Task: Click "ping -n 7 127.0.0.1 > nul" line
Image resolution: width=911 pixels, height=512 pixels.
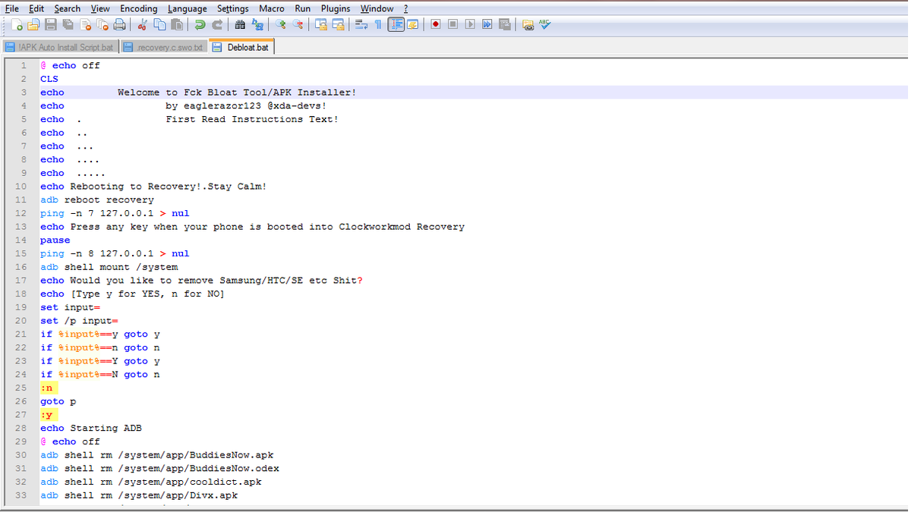Action: click(x=115, y=213)
